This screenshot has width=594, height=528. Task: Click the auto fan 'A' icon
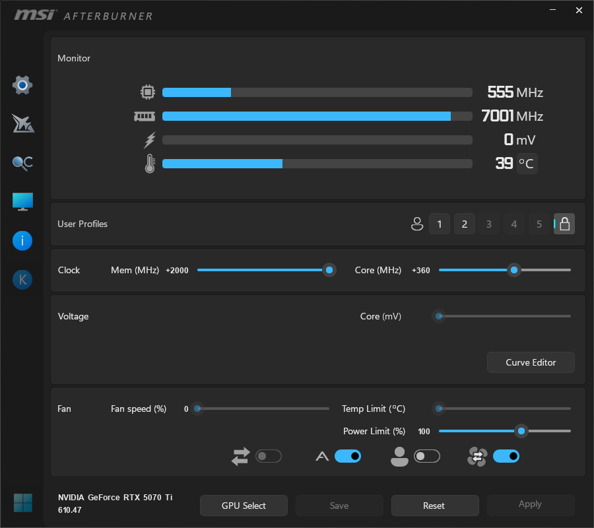(322, 457)
